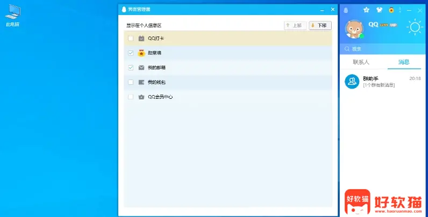Click the 我的邮箱 envelope icon
The height and width of the screenshot is (217, 428).
(141, 68)
